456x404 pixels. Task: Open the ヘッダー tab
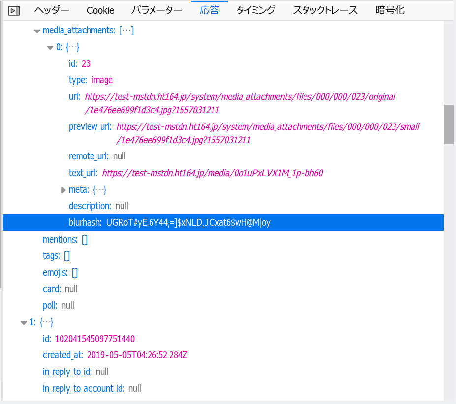pos(52,10)
